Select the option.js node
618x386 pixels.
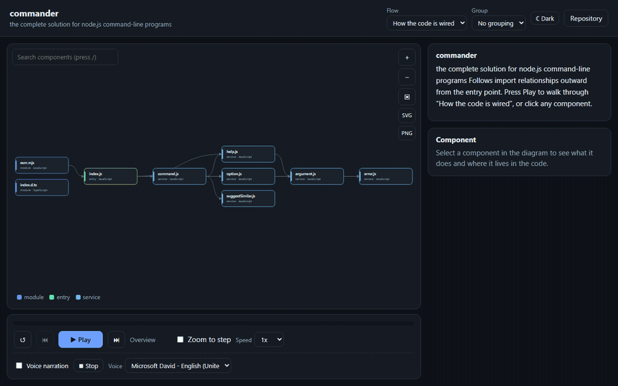pyautogui.click(x=249, y=176)
